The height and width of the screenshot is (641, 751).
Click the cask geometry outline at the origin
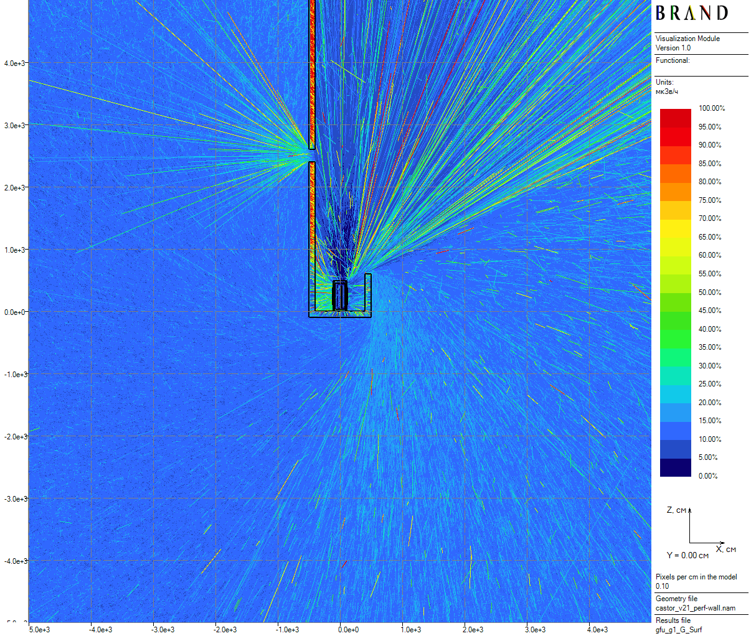pyautogui.click(x=340, y=296)
